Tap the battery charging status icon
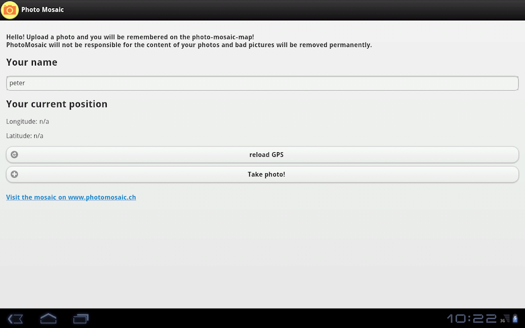 515,319
